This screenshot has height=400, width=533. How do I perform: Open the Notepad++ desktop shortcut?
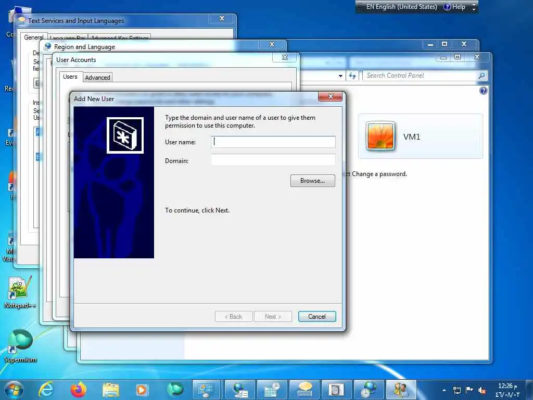[20, 292]
